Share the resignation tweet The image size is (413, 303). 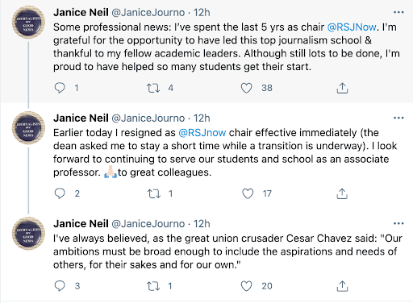click(x=342, y=193)
